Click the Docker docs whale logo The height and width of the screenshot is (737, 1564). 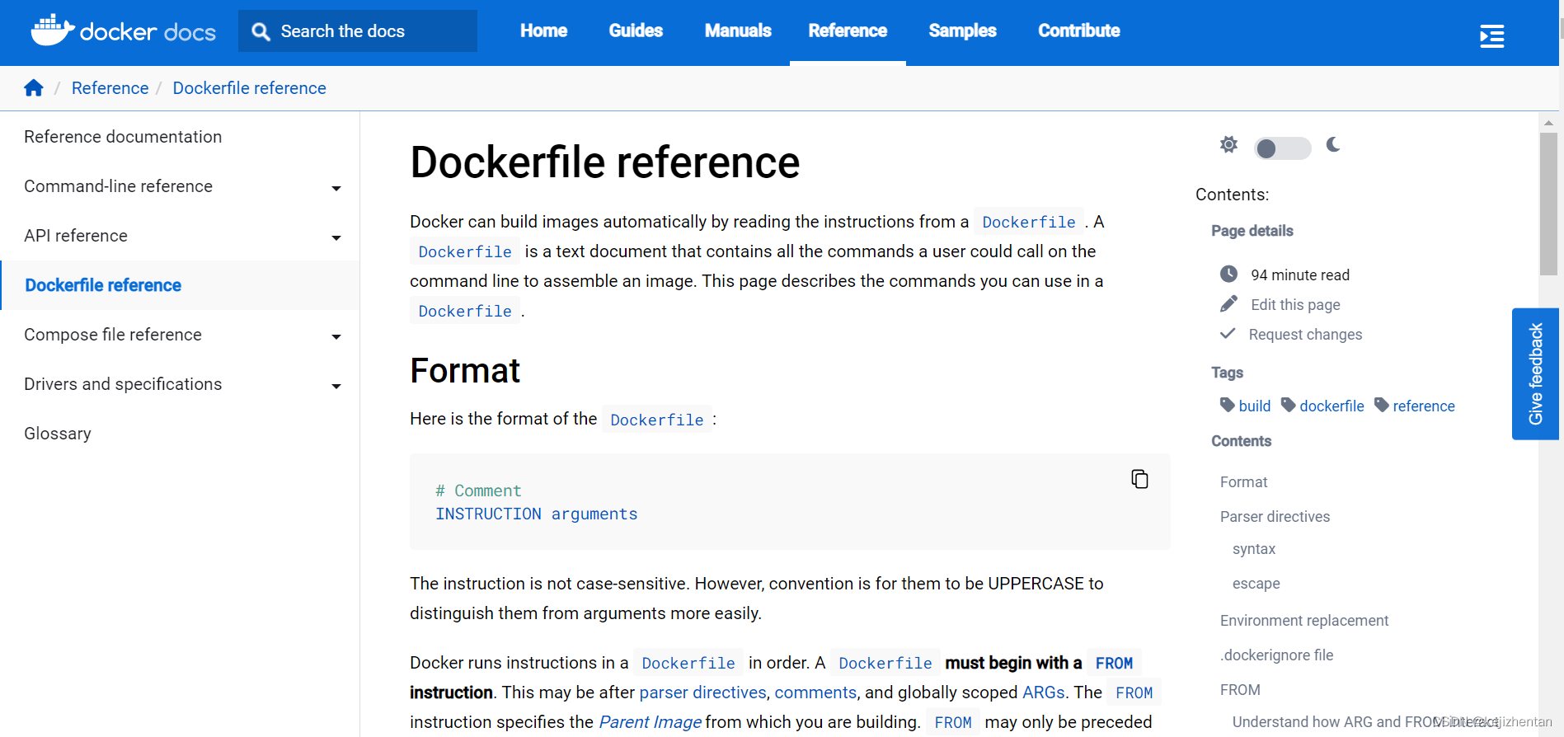124,31
